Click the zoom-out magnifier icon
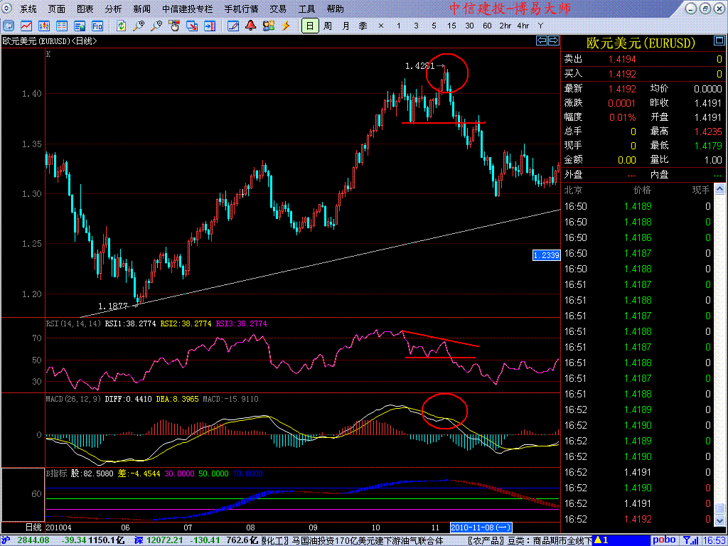728x546 pixels. tap(156, 26)
